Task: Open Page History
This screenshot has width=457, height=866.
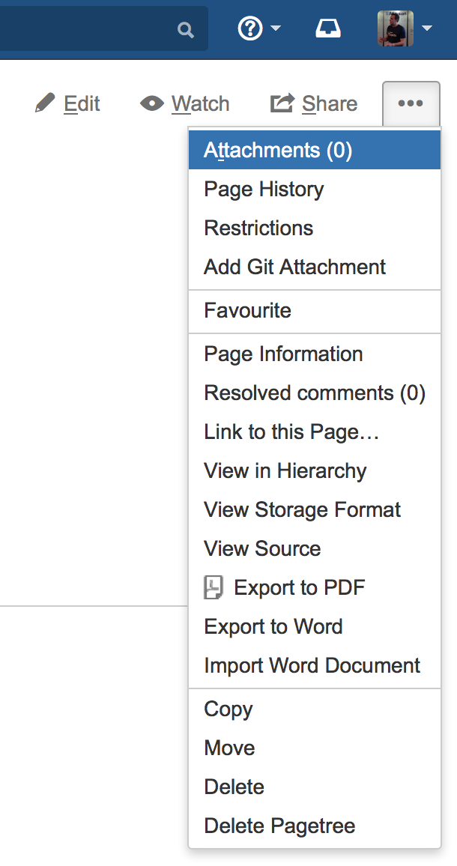Action: (315, 189)
